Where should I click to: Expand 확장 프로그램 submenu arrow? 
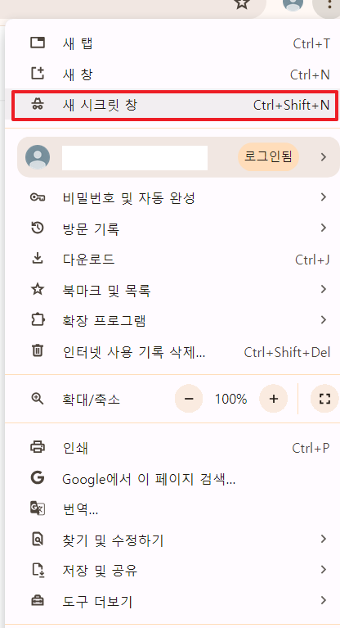point(324,320)
